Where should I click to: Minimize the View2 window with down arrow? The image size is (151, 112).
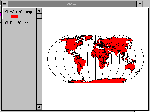coord(140,4)
